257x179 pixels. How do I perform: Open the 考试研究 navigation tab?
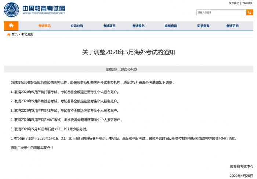[232, 26]
